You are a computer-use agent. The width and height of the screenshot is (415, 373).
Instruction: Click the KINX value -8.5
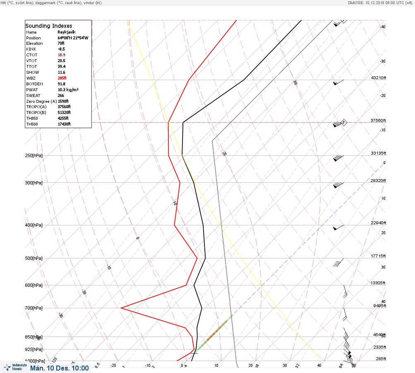[61, 49]
